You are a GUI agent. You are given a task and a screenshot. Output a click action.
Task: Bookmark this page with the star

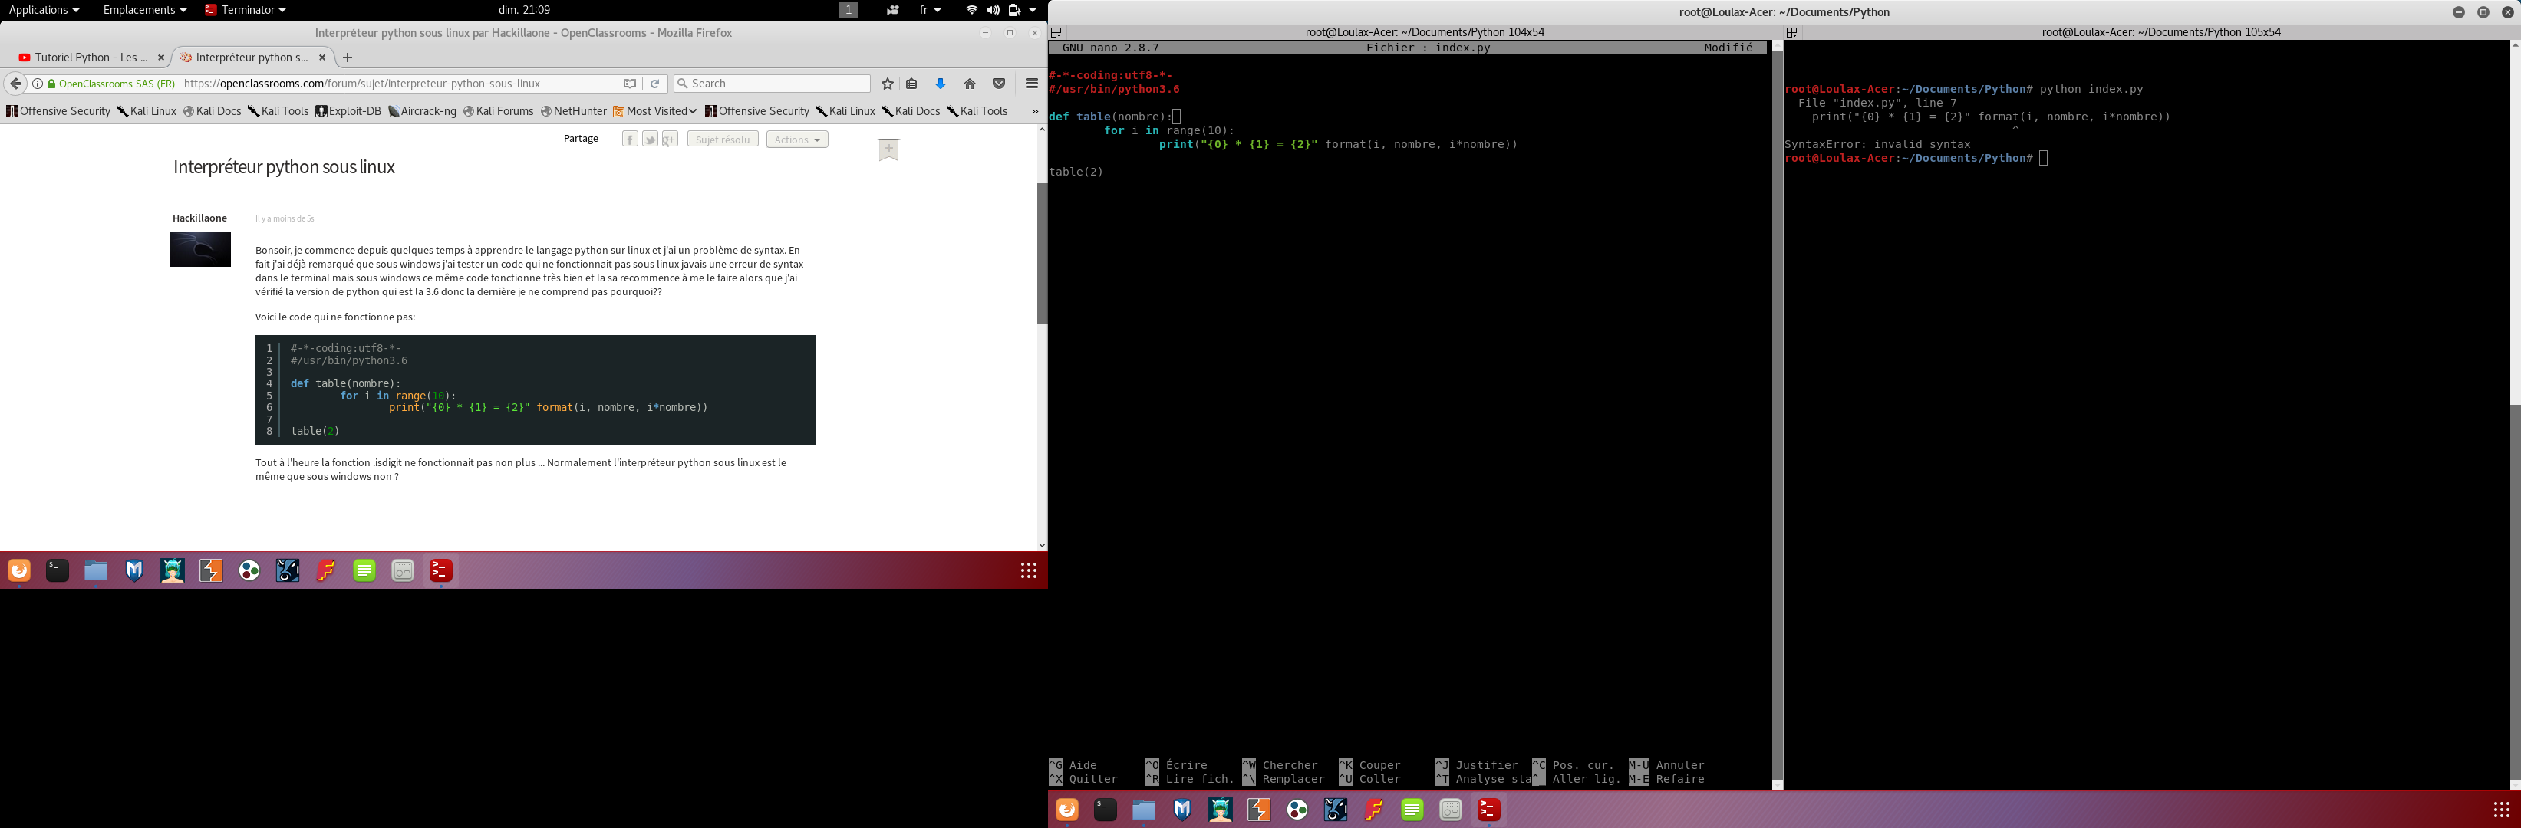(x=888, y=84)
